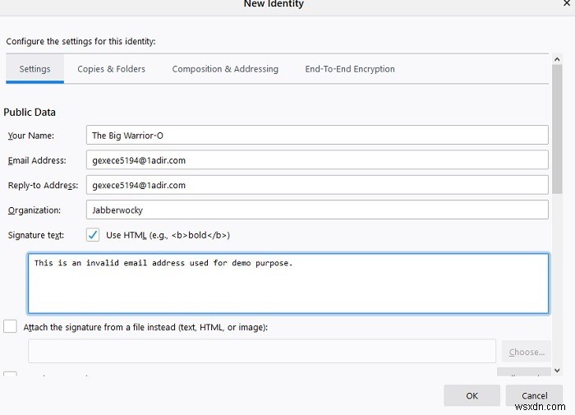Click inside the signature text area
The image size is (575, 415).
[x=288, y=284]
